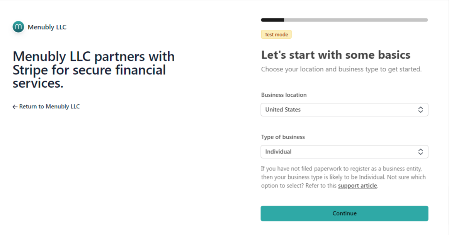
Task: Open the support article link
Action: 357,186
